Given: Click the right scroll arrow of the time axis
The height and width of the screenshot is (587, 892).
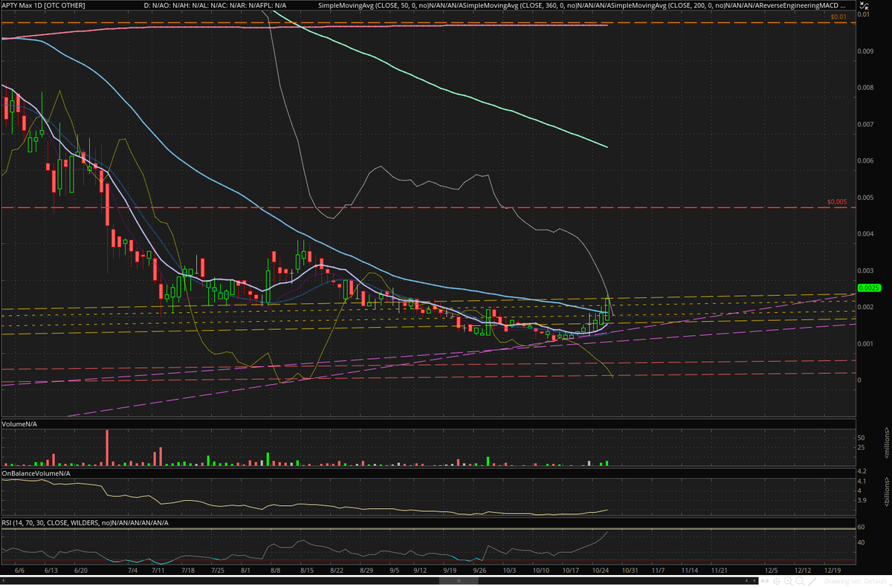Looking at the screenshot, I should click(754, 581).
